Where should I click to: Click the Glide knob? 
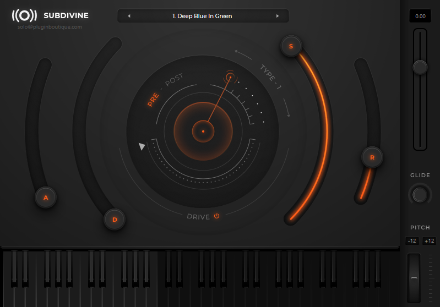point(420,195)
